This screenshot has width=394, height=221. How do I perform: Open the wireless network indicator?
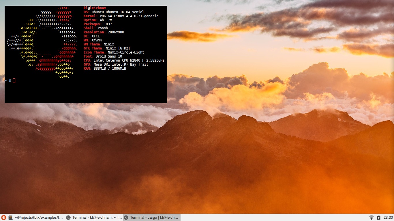(x=372, y=218)
